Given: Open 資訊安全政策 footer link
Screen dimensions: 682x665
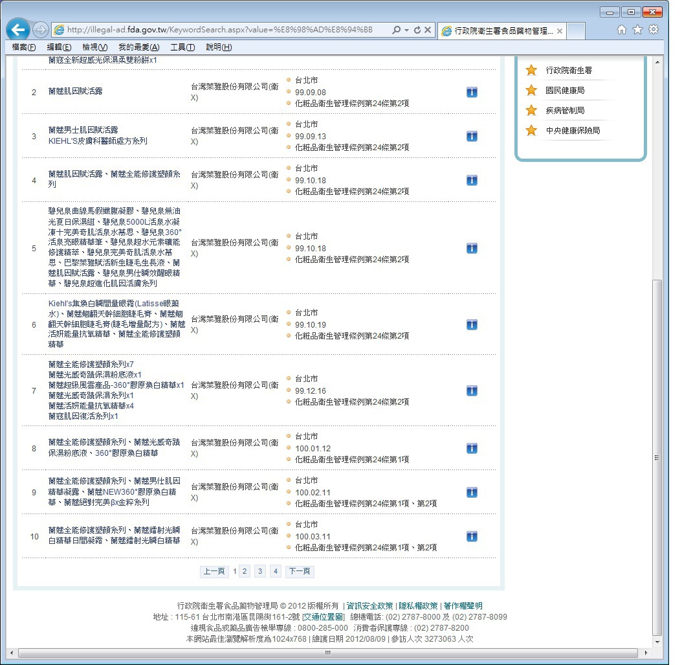Looking at the screenshot, I should [x=369, y=606].
